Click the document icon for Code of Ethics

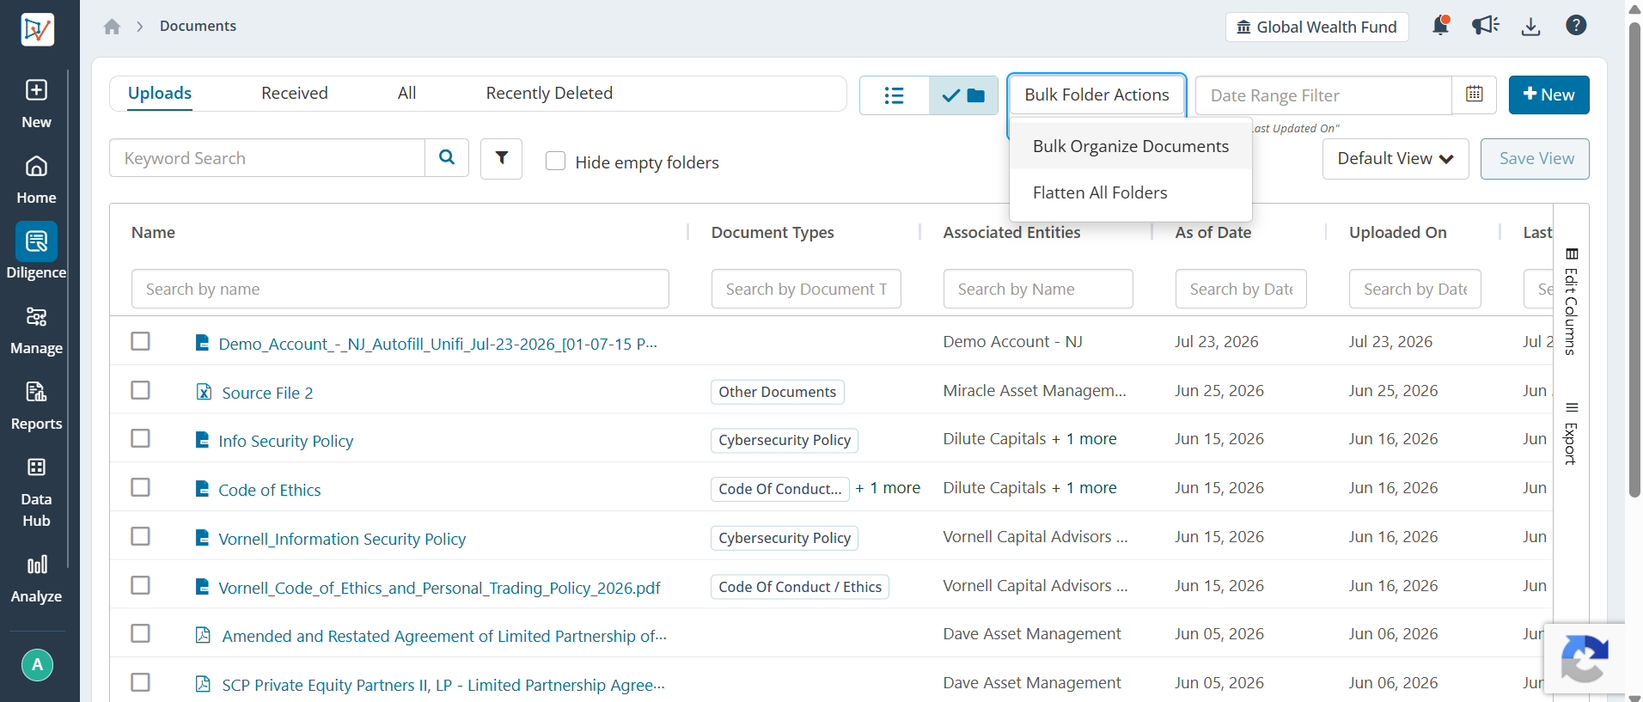(x=203, y=489)
